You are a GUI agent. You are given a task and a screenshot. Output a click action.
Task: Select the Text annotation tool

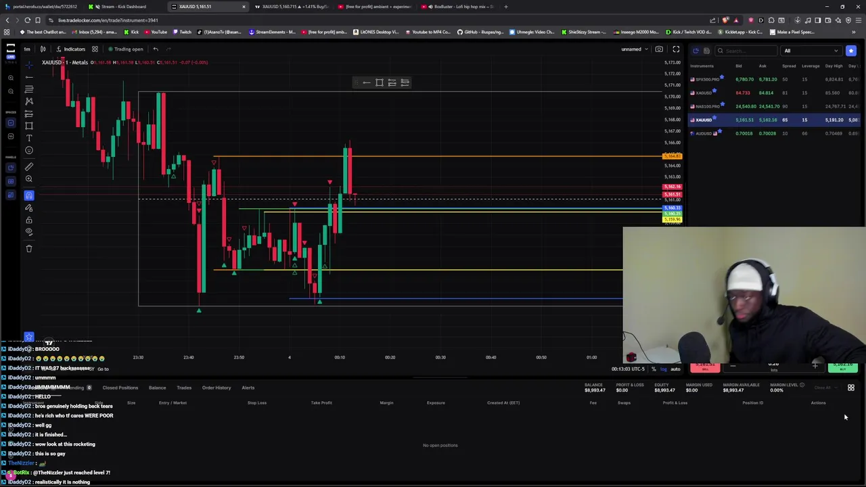[x=29, y=138]
